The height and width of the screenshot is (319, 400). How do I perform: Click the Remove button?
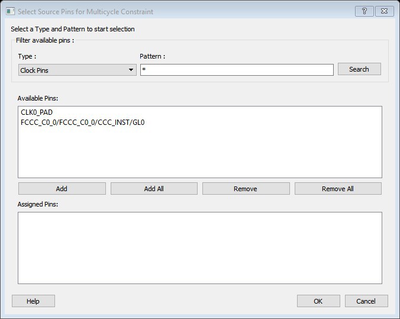point(246,189)
